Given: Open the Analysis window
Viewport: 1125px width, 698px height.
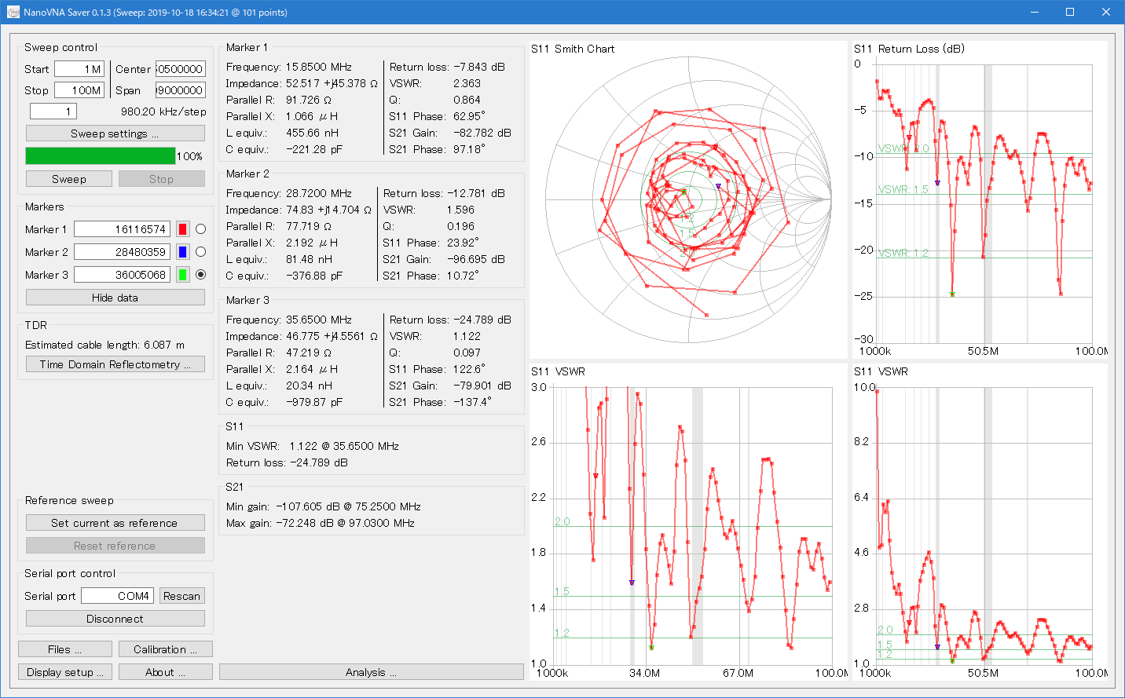Looking at the screenshot, I should point(372,672).
